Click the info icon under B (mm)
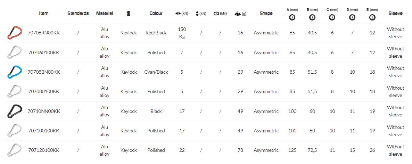The image size is (412, 164). pyautogui.click(x=312, y=17)
